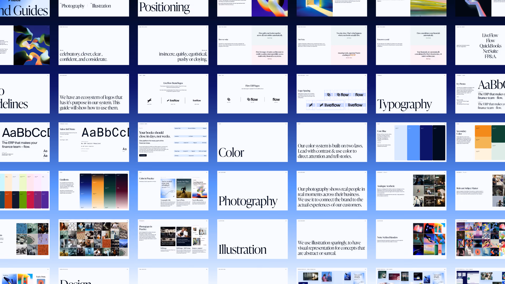Pick the blue gradient strip in Gradients slide
This screenshot has width=505, height=284.
86,191
